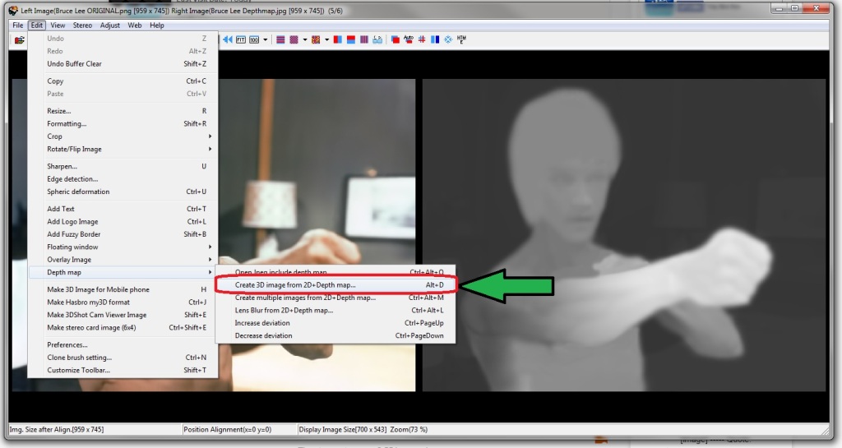Click the red-blue grid crosshair icon
842x448 pixels.
coord(422,39)
